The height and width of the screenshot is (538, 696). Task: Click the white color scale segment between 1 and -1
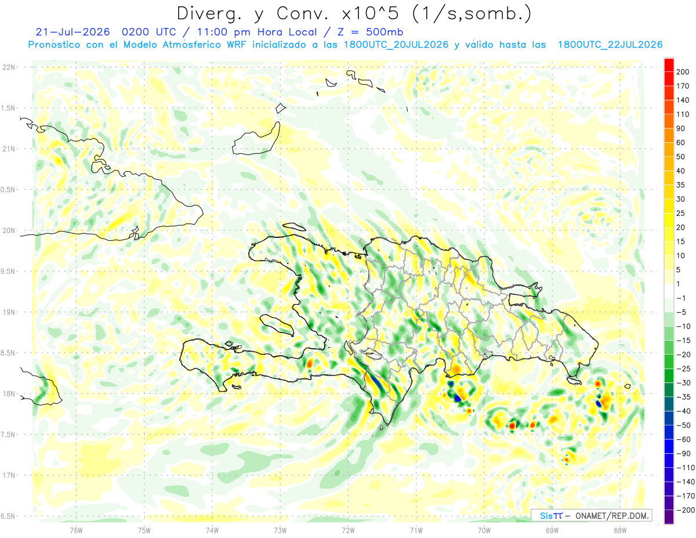tap(669, 291)
